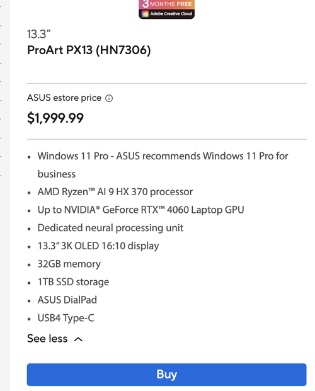Click the info icon beside ASUS estore price
Viewport: 315px width, 391px height.
pyautogui.click(x=109, y=98)
